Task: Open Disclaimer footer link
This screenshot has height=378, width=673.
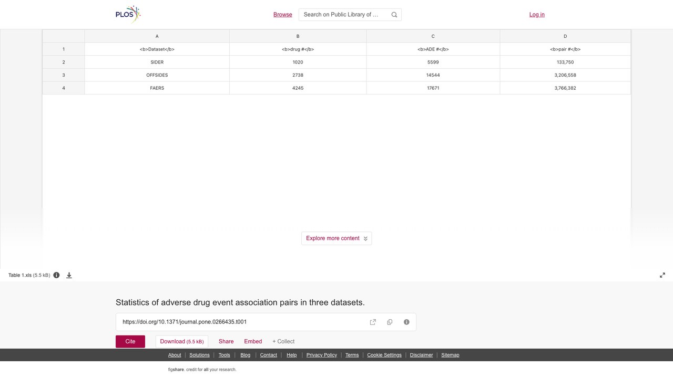Action: [422, 355]
